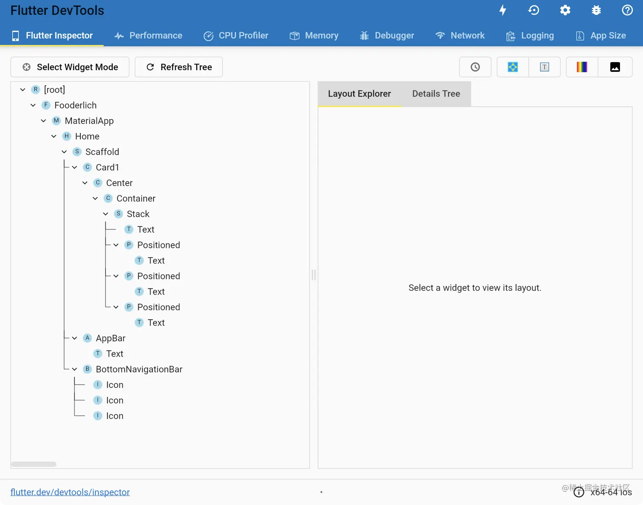Click the C icon beside Card1
This screenshot has height=505, width=643.
pyautogui.click(x=88, y=167)
